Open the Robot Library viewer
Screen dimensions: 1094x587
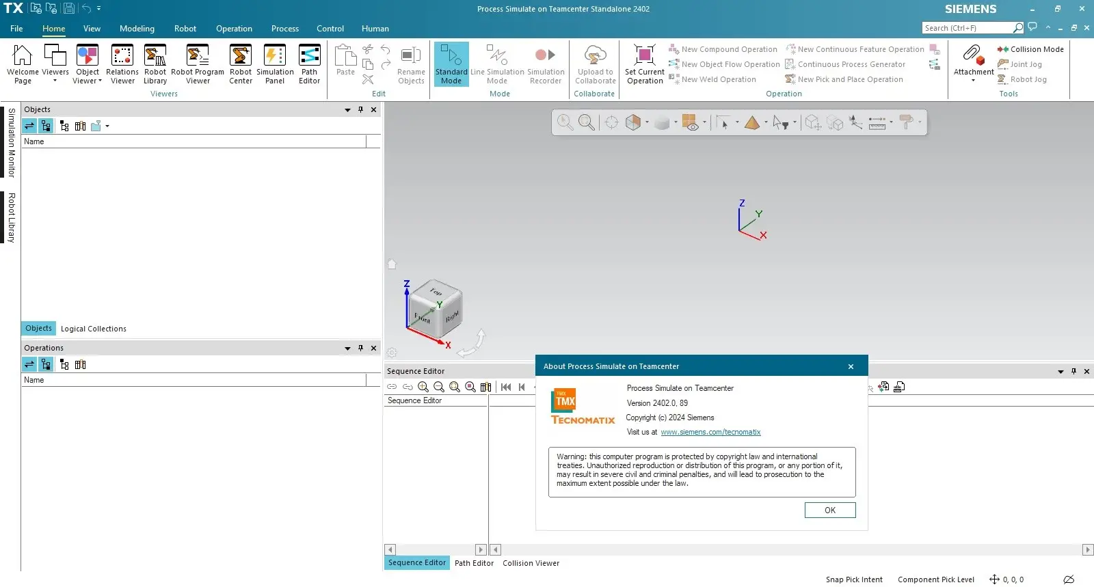[x=155, y=64]
